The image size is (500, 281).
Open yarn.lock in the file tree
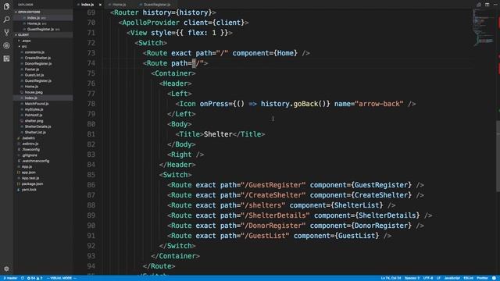click(29, 190)
